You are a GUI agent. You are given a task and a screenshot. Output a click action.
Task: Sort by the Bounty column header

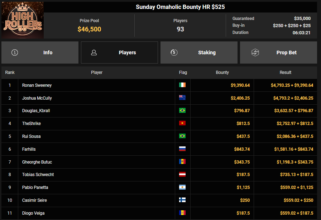222,72
